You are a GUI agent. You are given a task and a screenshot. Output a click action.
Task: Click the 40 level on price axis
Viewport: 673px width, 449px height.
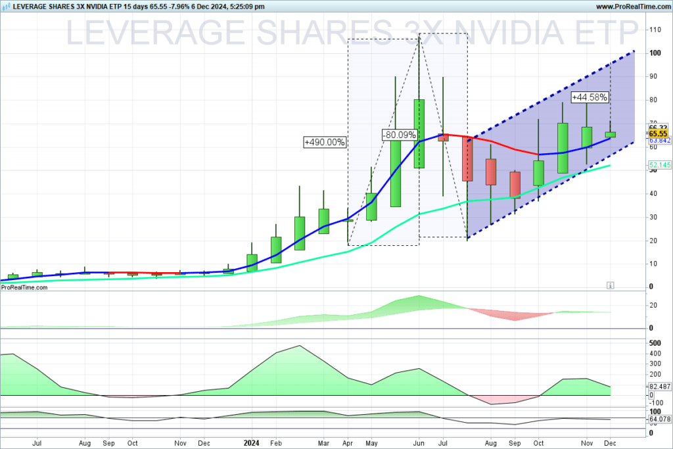pyautogui.click(x=653, y=193)
